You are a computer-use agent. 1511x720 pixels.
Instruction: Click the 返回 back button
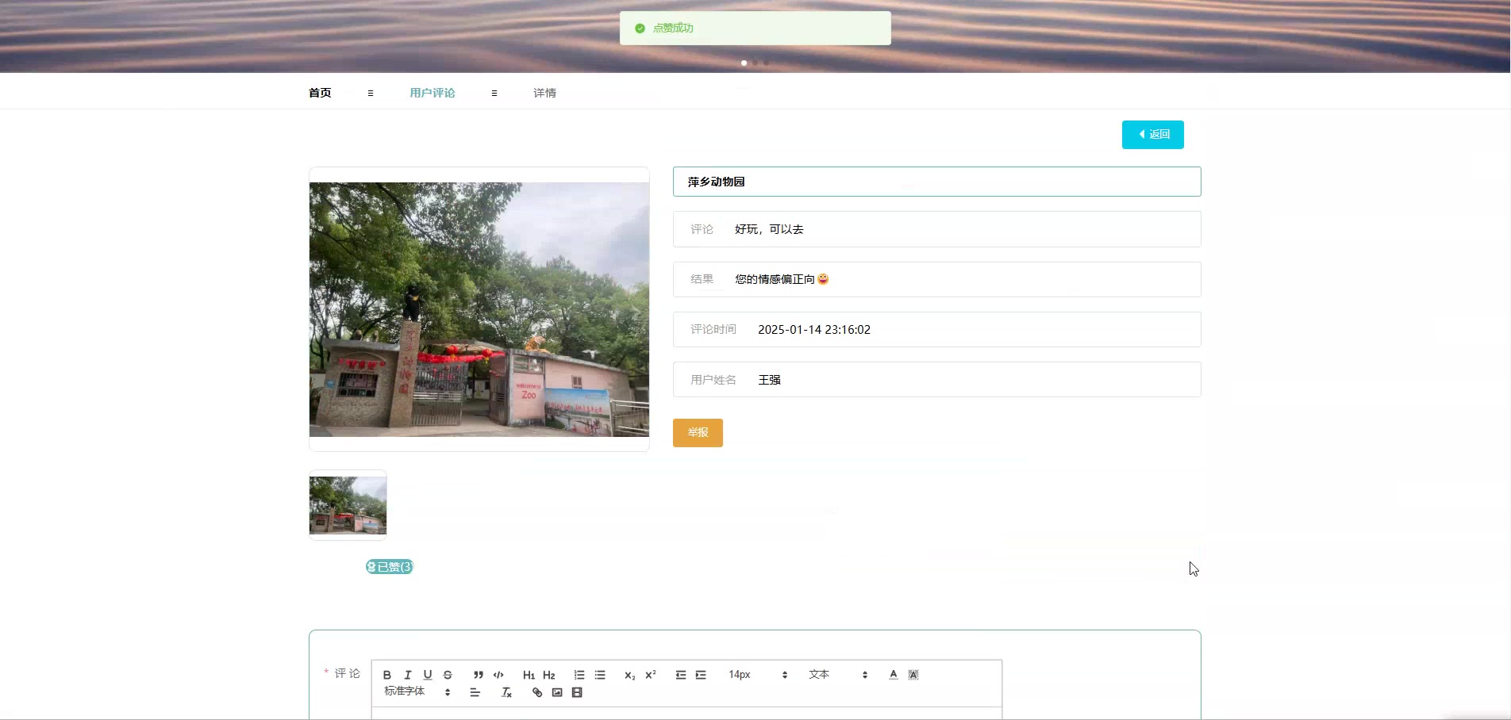click(x=1152, y=135)
